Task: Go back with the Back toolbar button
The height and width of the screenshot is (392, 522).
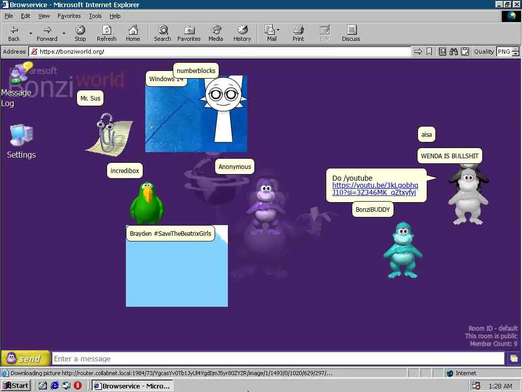Action: 14,33
